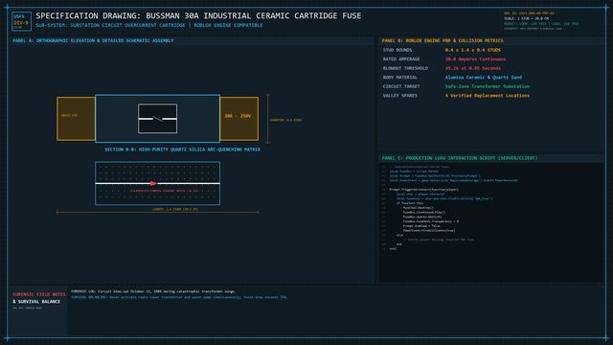The height and width of the screenshot is (345, 613).
Task: Click the diameter dimension label beside the fuse
Action: [285, 120]
